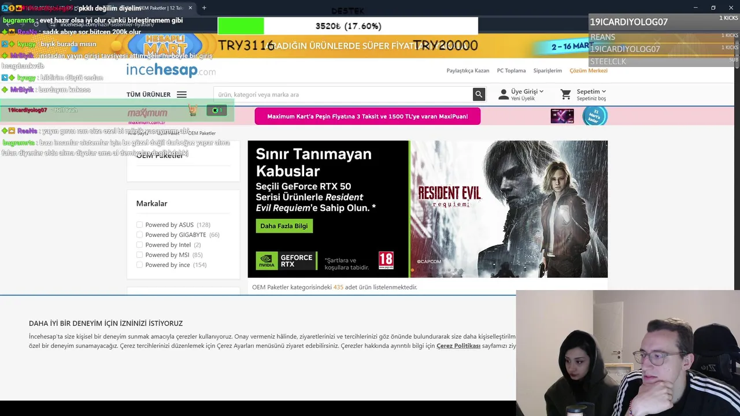Image resolution: width=740 pixels, height=416 pixels.
Task: Click the 435 product count text
Action: [x=338, y=287]
